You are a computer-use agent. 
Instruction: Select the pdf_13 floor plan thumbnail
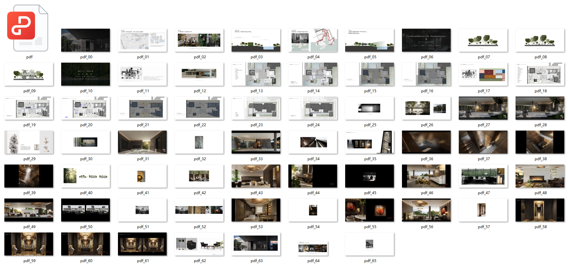pos(256,74)
